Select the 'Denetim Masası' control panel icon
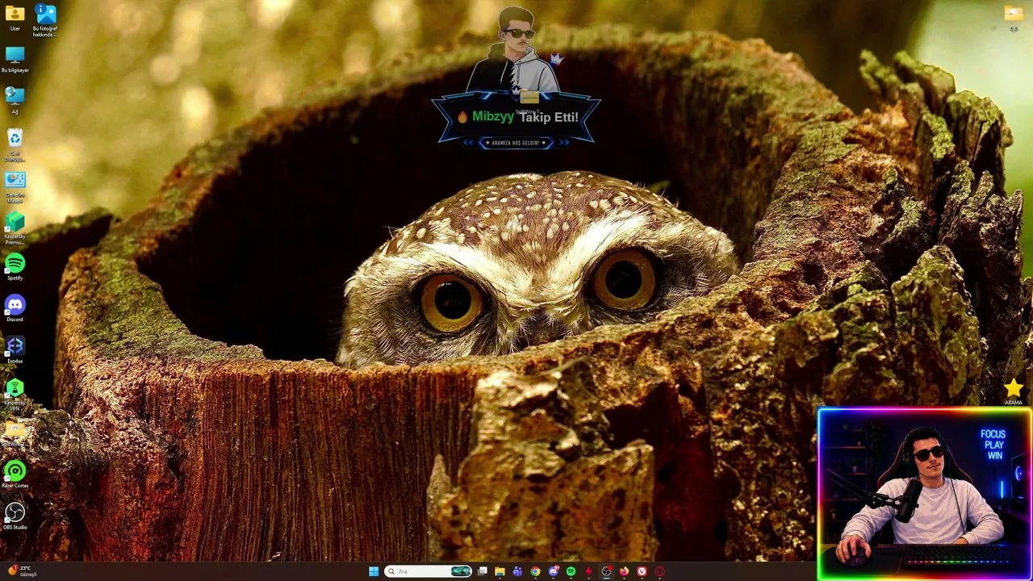 point(15,187)
